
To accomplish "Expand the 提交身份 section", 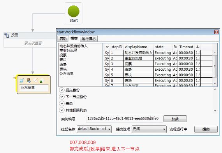I will [62, 90].
